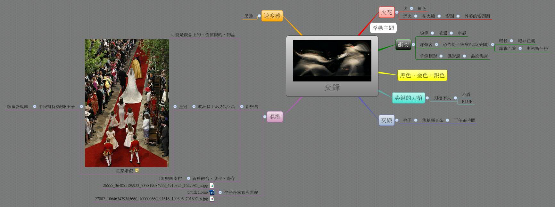Screen dimensions: 555x207
Task: Select the BLUE subtopic
Action: click(x=467, y=102)
